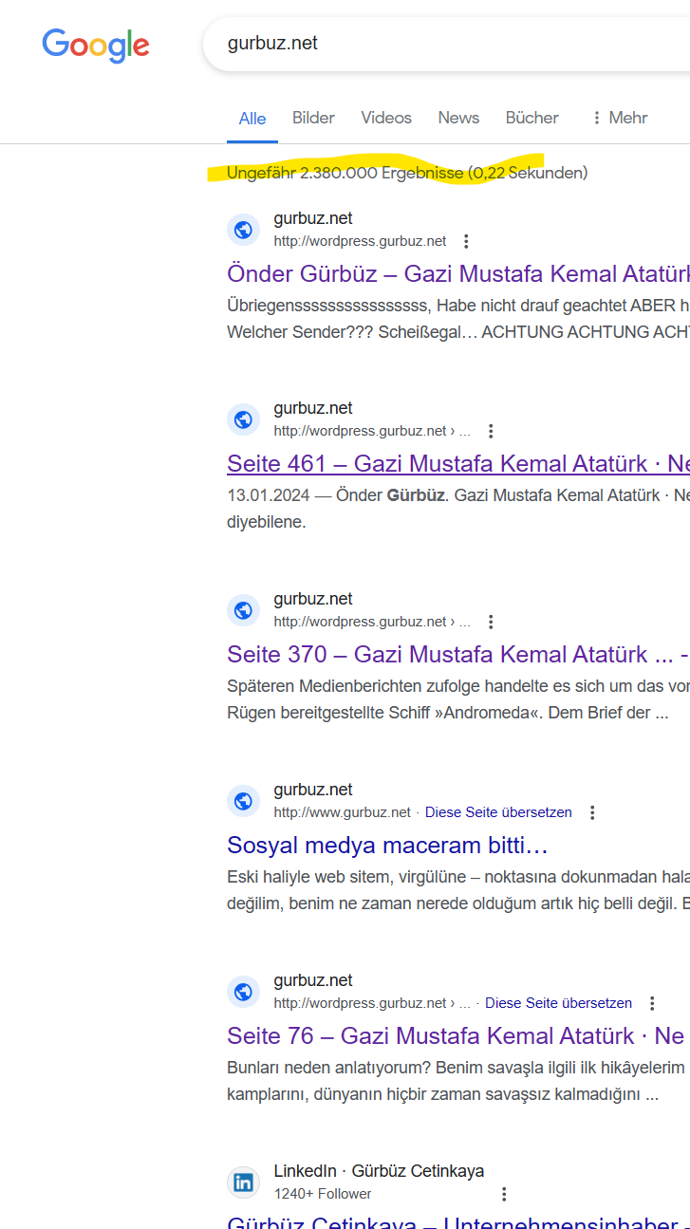This screenshot has height=1229, width=690.
Task: Click globe favicon of Önder Gürbüz result
Action: 243,230
